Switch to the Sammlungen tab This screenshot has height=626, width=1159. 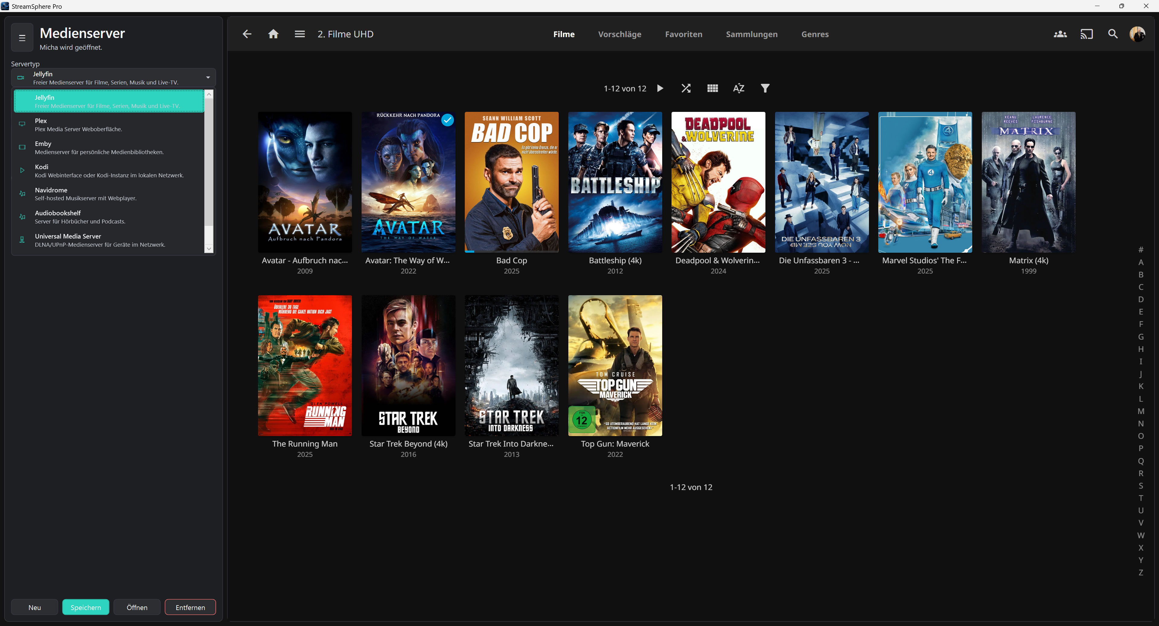click(x=751, y=34)
